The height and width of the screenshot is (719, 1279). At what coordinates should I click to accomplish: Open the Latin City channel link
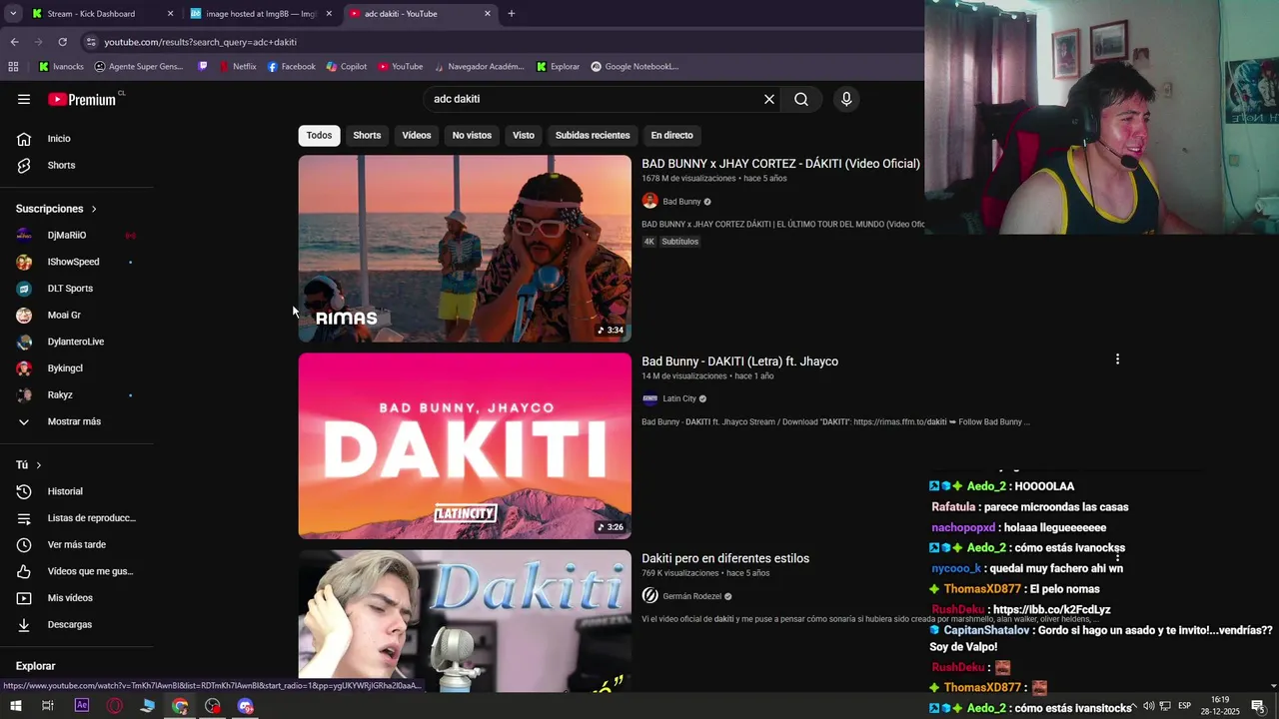click(x=679, y=398)
